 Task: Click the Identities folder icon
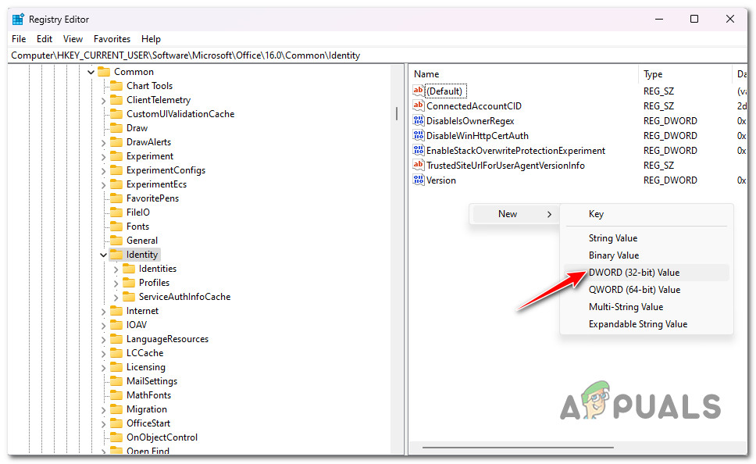[129, 269]
